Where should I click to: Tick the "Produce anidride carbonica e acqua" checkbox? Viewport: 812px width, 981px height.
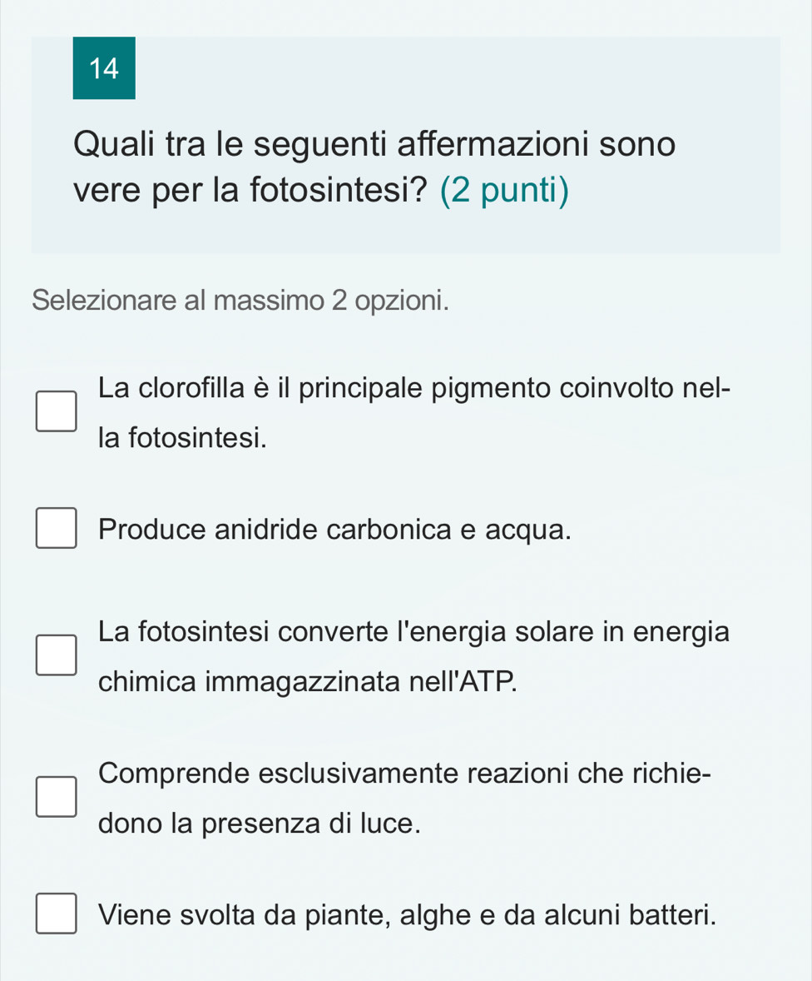pos(57,529)
